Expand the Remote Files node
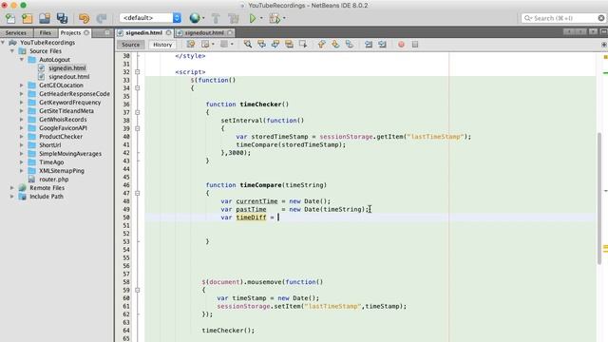This screenshot has height=342, width=608. point(12,188)
